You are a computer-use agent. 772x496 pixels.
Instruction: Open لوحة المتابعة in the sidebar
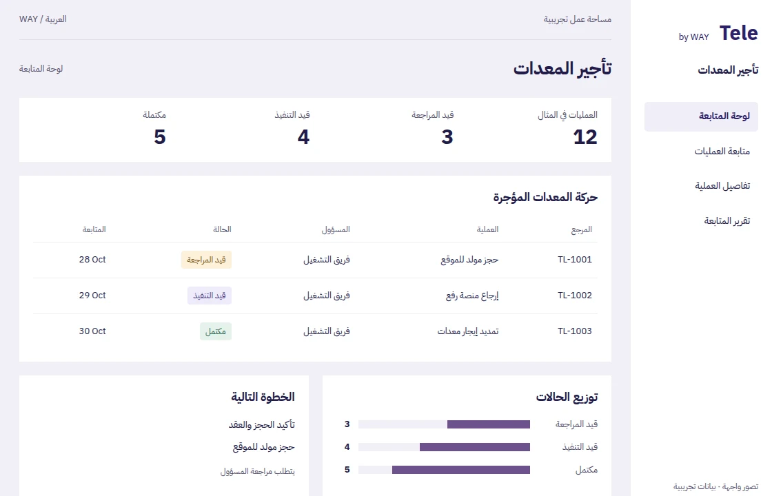click(701, 116)
